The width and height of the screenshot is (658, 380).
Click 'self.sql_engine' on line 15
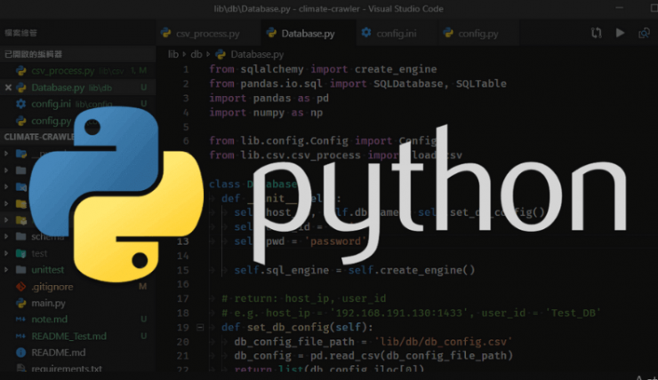282,270
